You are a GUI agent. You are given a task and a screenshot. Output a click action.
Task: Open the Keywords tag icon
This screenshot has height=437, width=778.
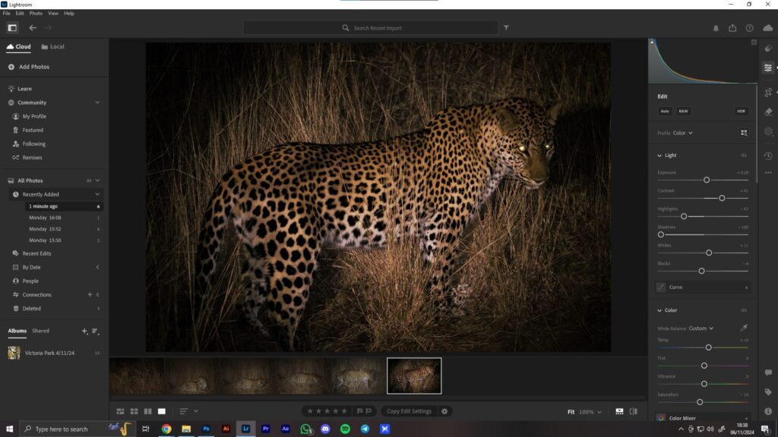point(768,392)
